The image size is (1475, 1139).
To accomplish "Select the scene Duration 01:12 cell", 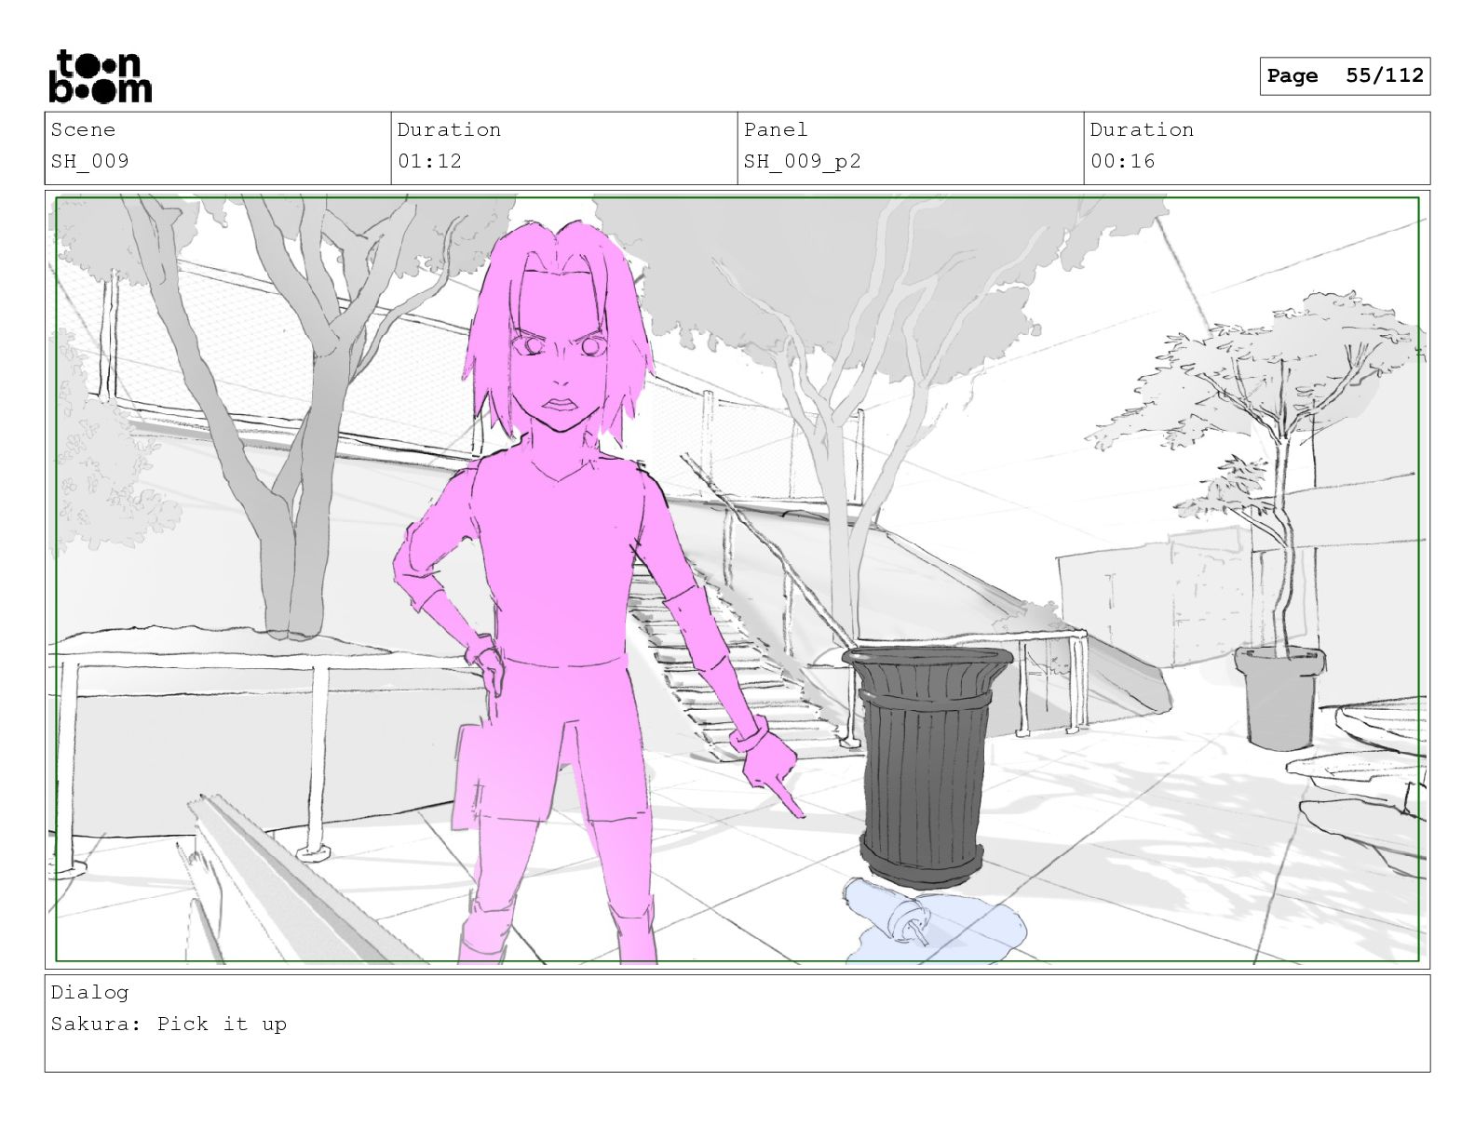I will 564,148.
